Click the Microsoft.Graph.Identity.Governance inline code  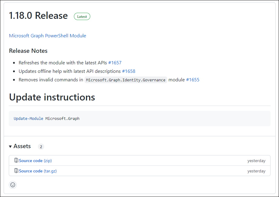[126, 80]
